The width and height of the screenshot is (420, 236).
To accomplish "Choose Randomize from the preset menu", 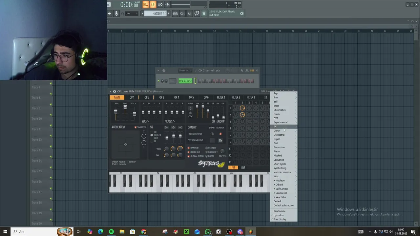I will coord(284,211).
